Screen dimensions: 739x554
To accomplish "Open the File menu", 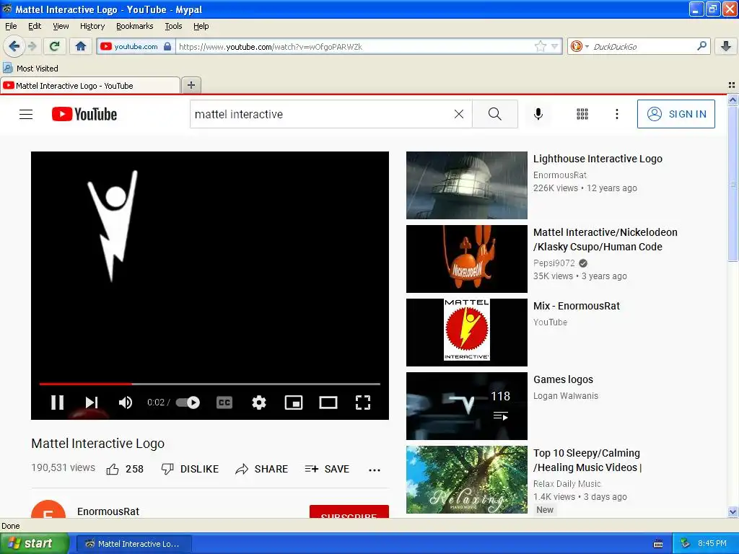I will coord(11,26).
